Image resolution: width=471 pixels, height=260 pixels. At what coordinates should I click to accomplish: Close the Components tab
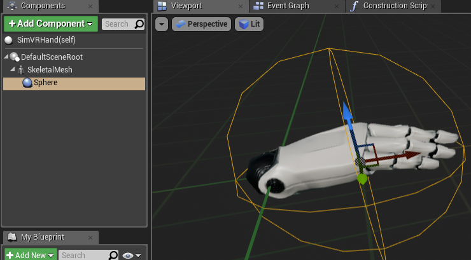tap(90, 6)
